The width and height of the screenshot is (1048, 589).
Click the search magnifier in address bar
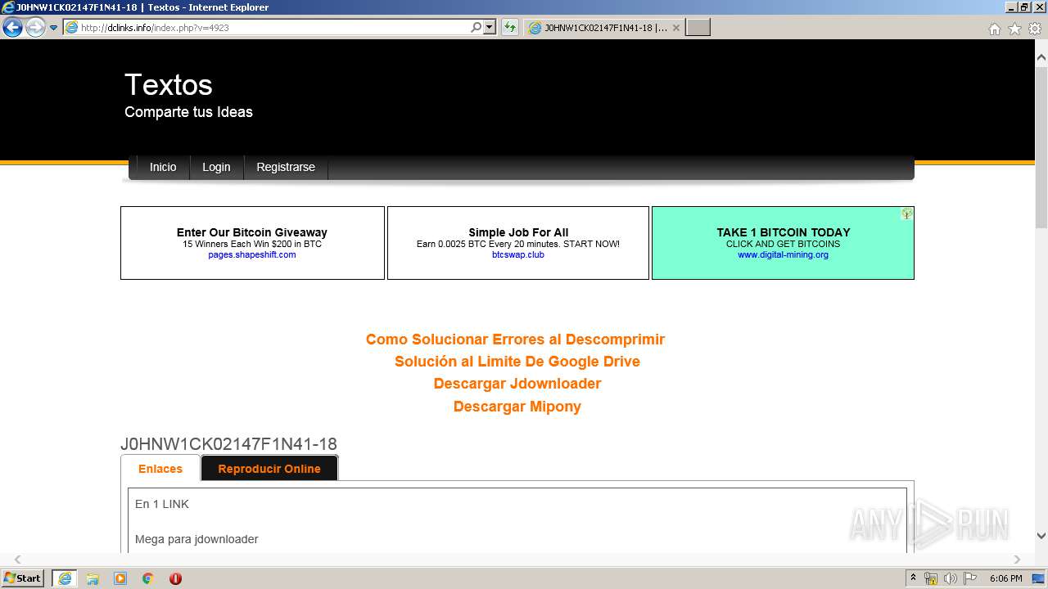pyautogui.click(x=476, y=28)
